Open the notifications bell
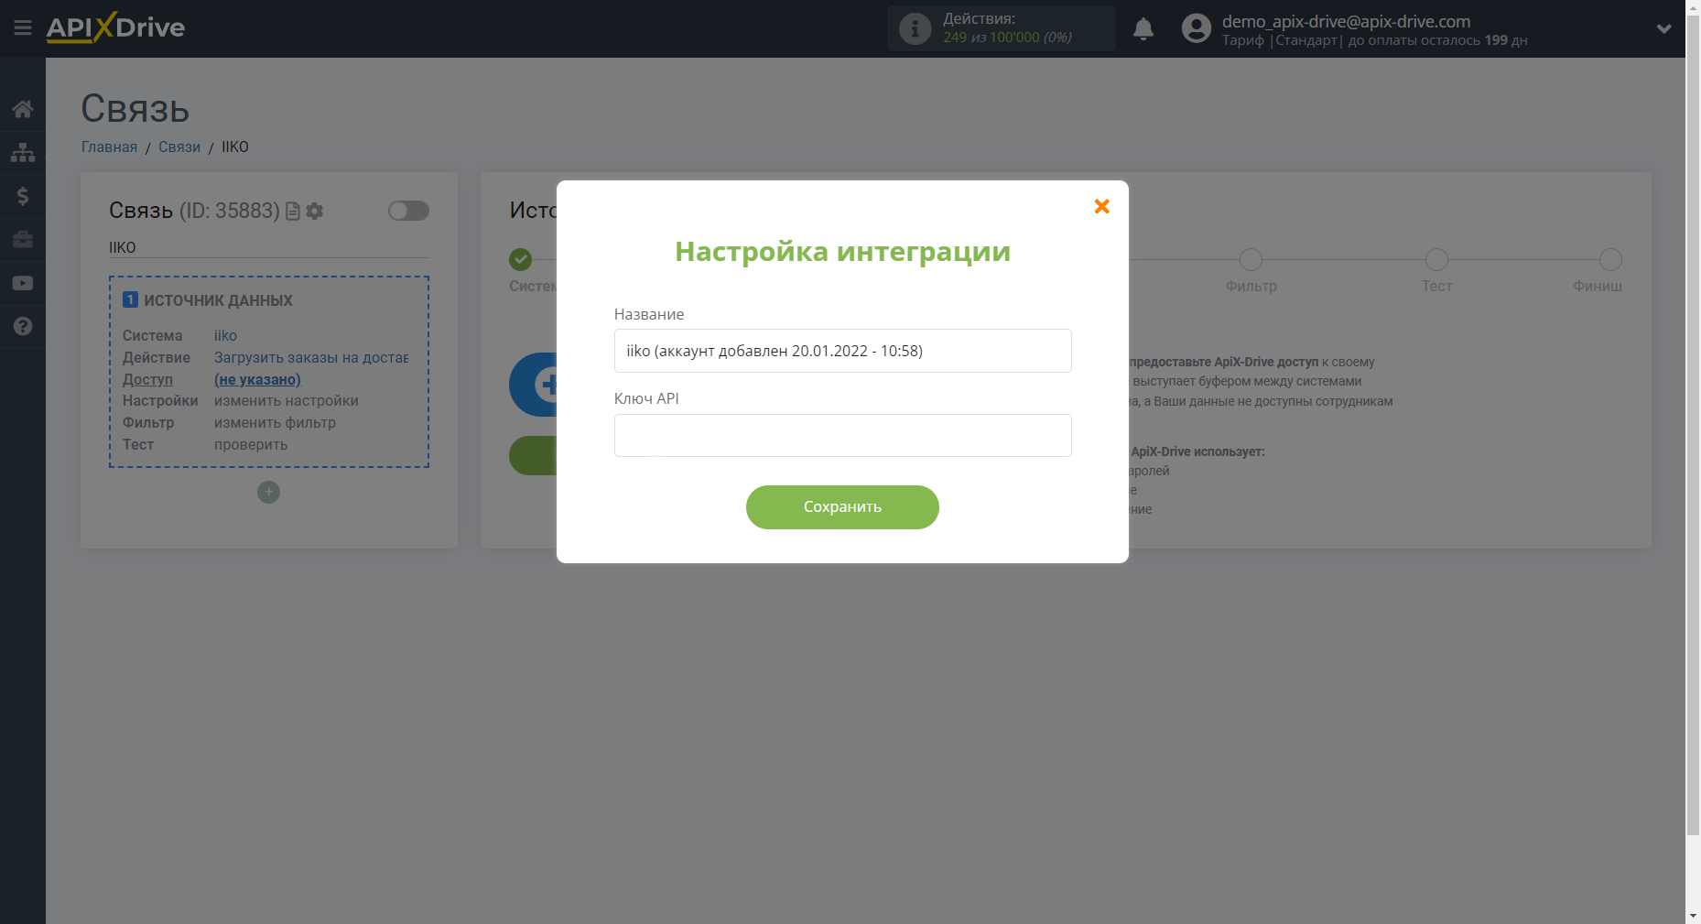The height and width of the screenshot is (924, 1701). pos(1143,28)
